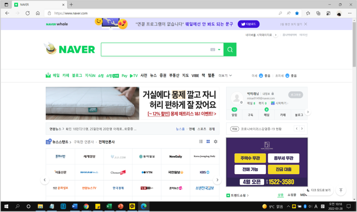Click the 로그아웃 button
This screenshot has height=212, width=357.
(296, 95)
